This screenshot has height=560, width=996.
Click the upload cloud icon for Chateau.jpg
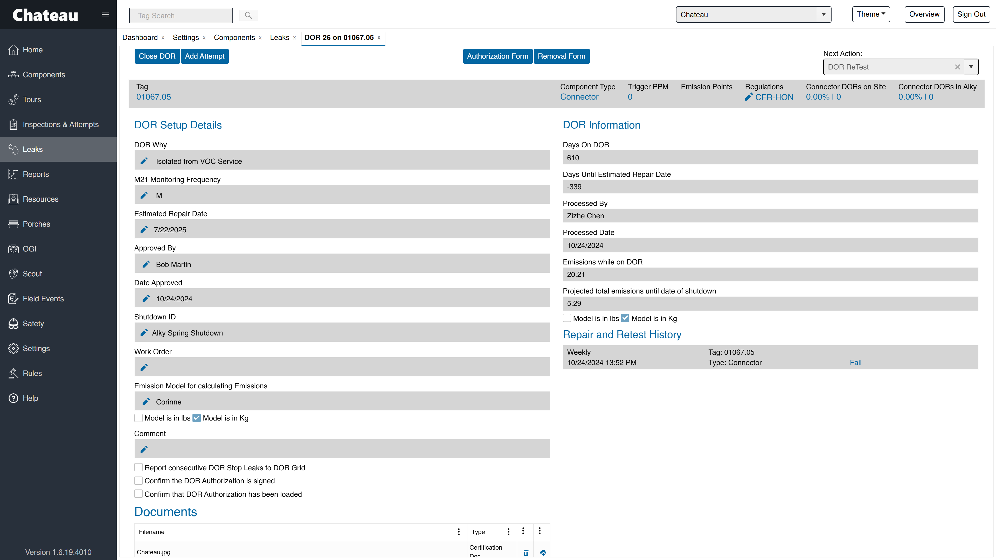pyautogui.click(x=543, y=553)
